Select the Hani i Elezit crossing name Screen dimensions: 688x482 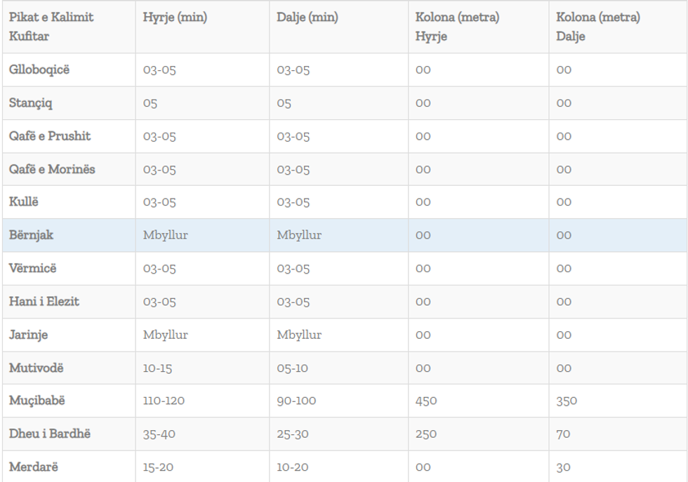pos(44,302)
